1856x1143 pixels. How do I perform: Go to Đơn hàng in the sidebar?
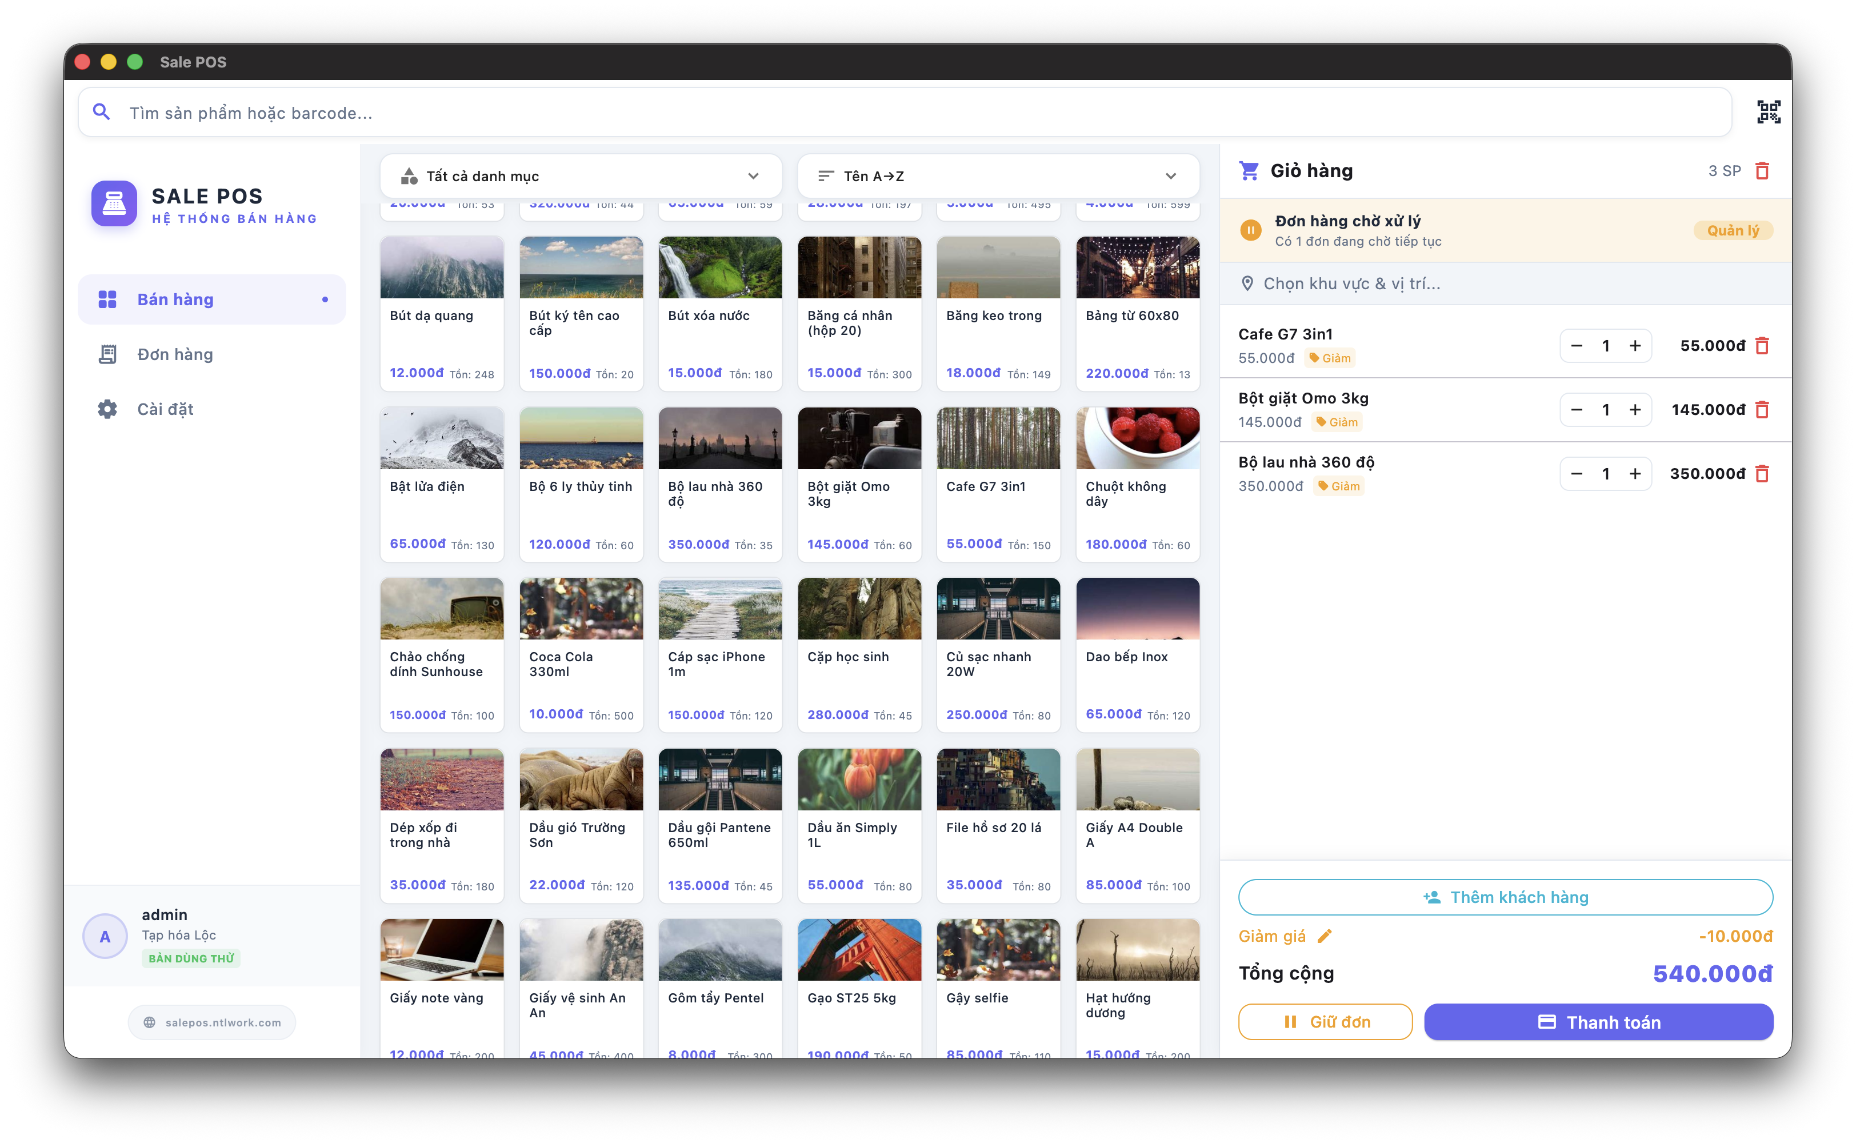(174, 354)
